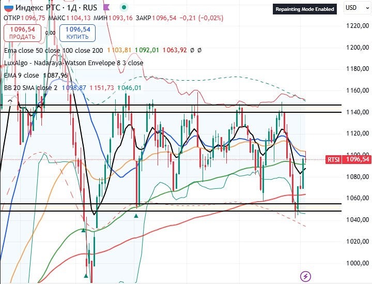The height and width of the screenshot is (284, 372).
Task: Click the EMA 9 value 1087,96
Action: click(x=55, y=76)
